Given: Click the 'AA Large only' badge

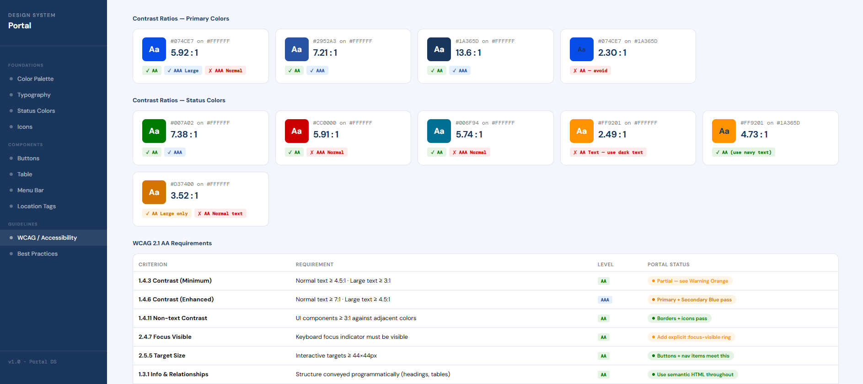Looking at the screenshot, I should [167, 214].
